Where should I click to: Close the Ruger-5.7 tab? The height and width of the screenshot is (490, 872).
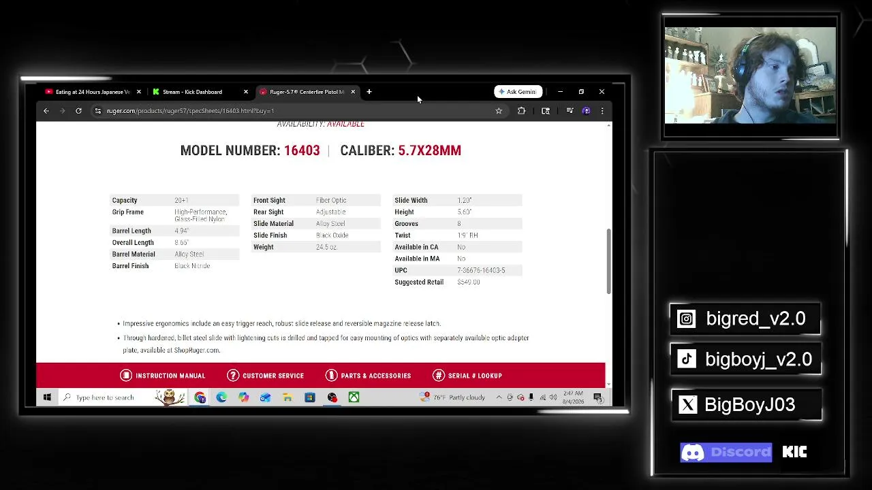(353, 92)
